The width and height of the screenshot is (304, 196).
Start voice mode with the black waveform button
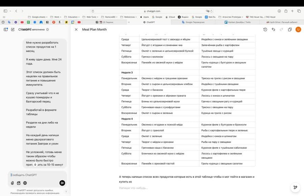(x=62, y=183)
